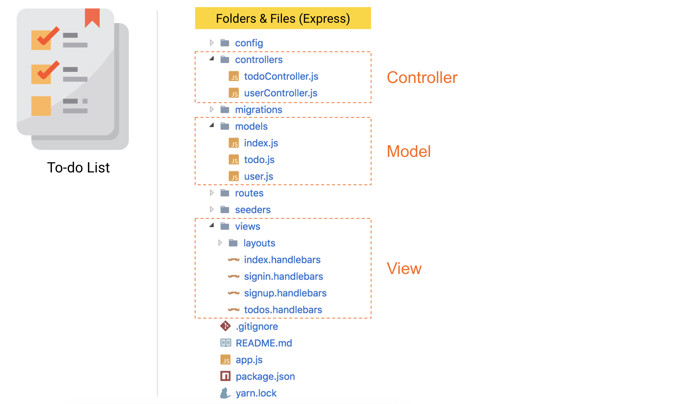Expand the config folder arrow
Image resolution: width=688 pixels, height=404 pixels.
coord(212,42)
